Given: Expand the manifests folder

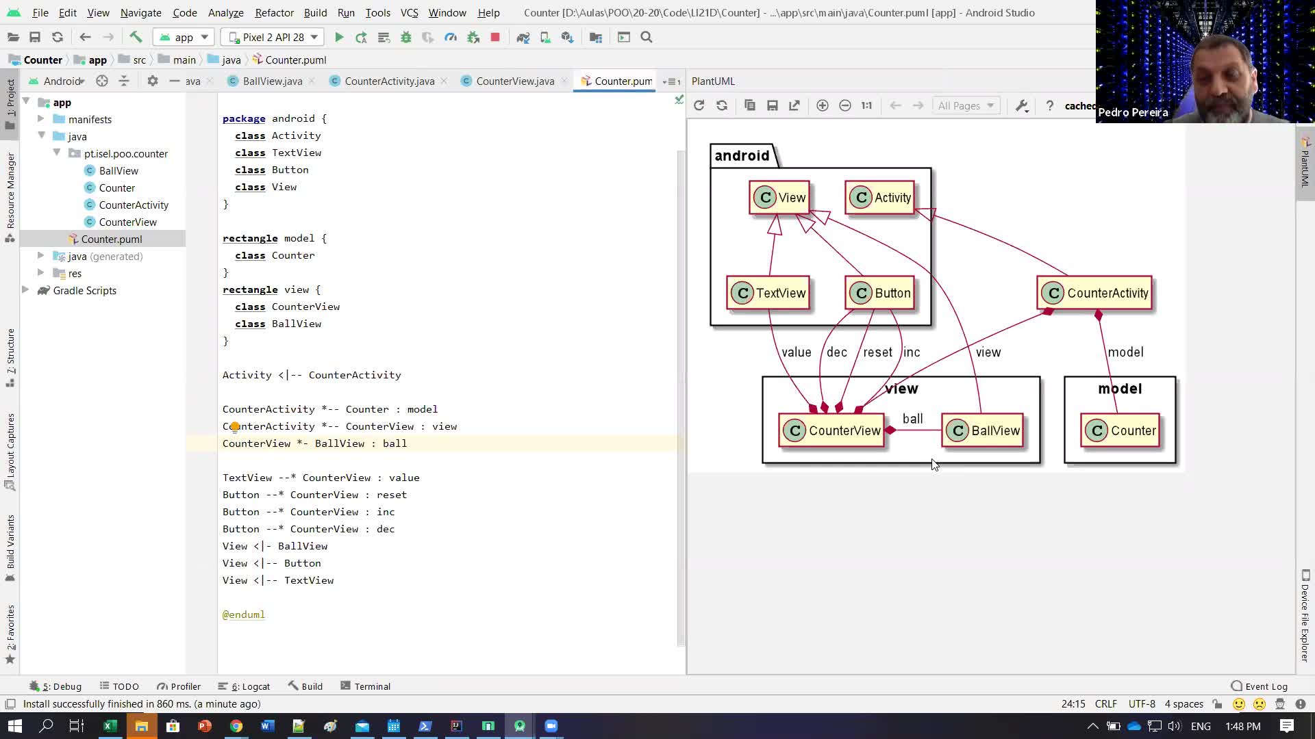Looking at the screenshot, I should pos(41,119).
